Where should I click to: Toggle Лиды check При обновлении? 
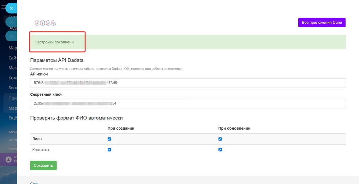point(220,139)
